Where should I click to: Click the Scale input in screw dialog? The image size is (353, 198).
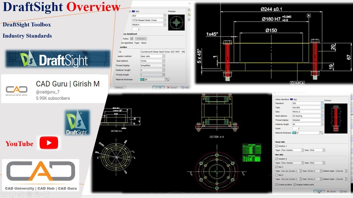pyautogui.click(x=136, y=29)
